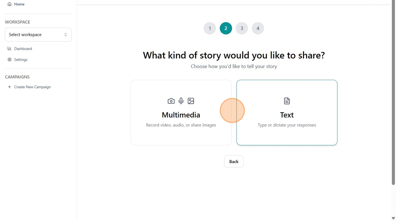Open Settings from the sidebar
Screen dimensions: 396x221
click(x=21, y=60)
